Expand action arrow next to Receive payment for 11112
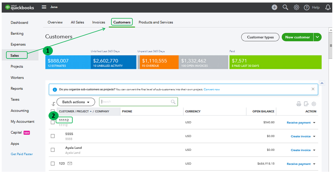The height and width of the screenshot is (176, 336). [314, 123]
